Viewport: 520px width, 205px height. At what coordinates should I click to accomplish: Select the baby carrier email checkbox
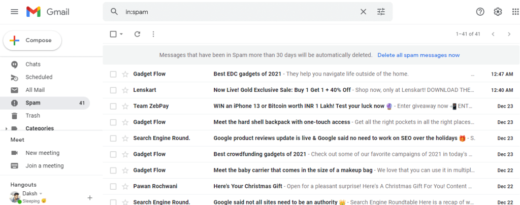tap(113, 170)
